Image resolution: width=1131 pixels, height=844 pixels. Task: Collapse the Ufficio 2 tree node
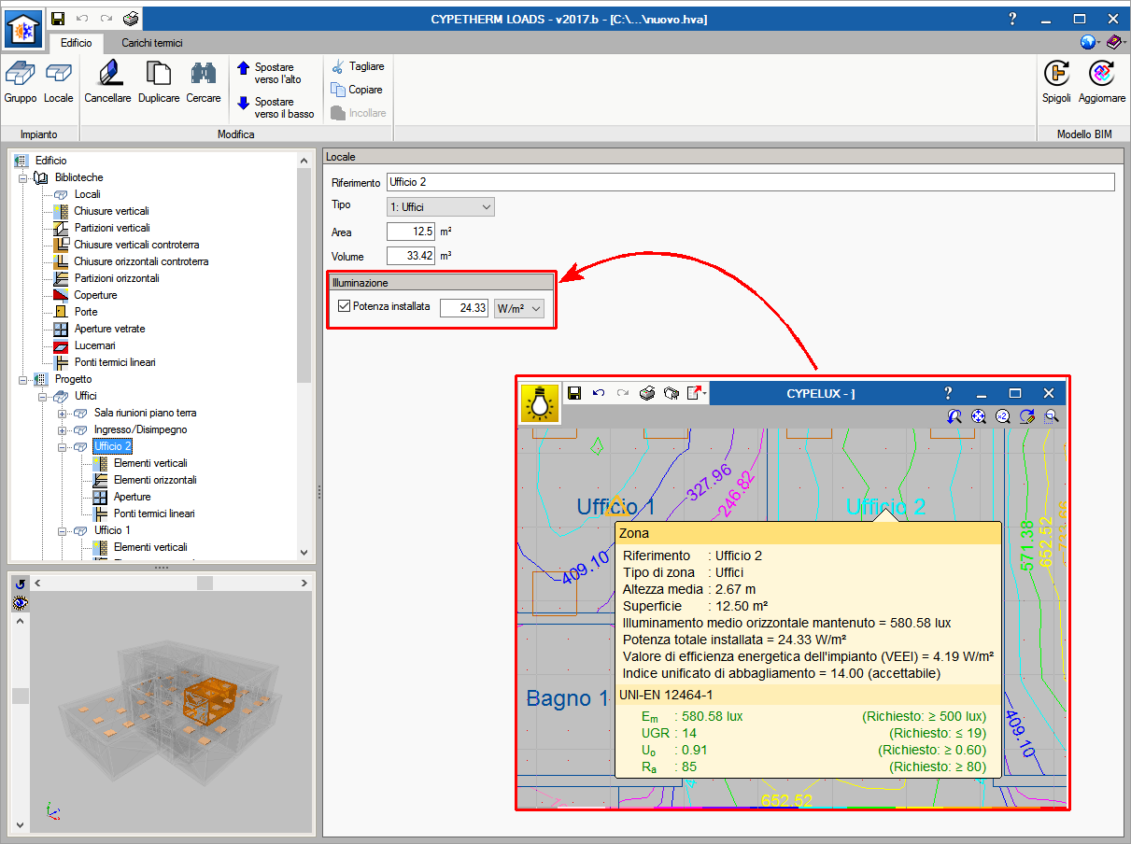[x=63, y=446]
